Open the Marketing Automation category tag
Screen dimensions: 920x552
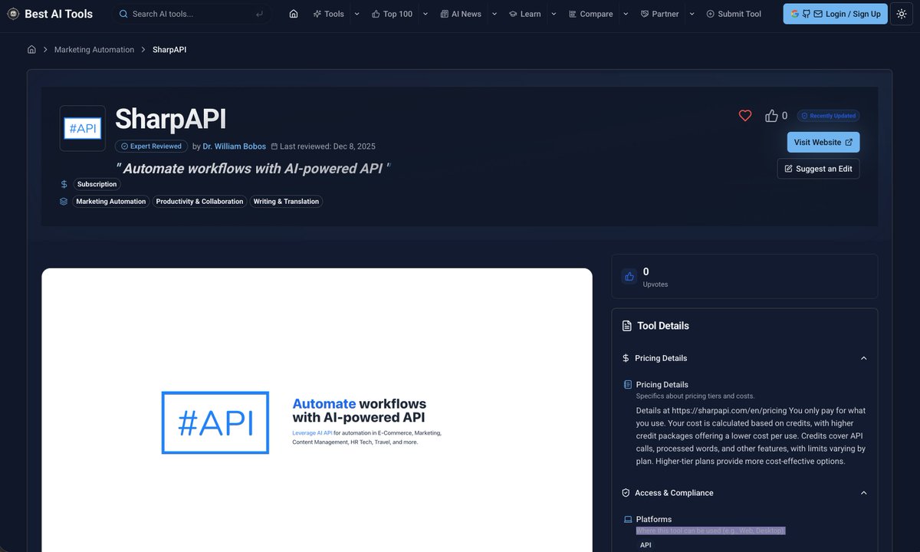point(111,202)
